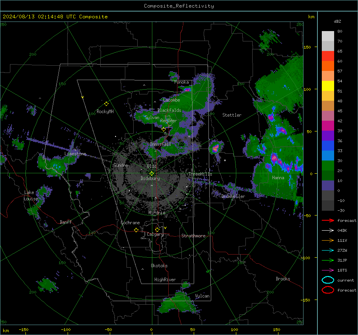This screenshot has height=335, width=358.
Task: Click the orange 111V arrow icon
Action: [328, 240]
